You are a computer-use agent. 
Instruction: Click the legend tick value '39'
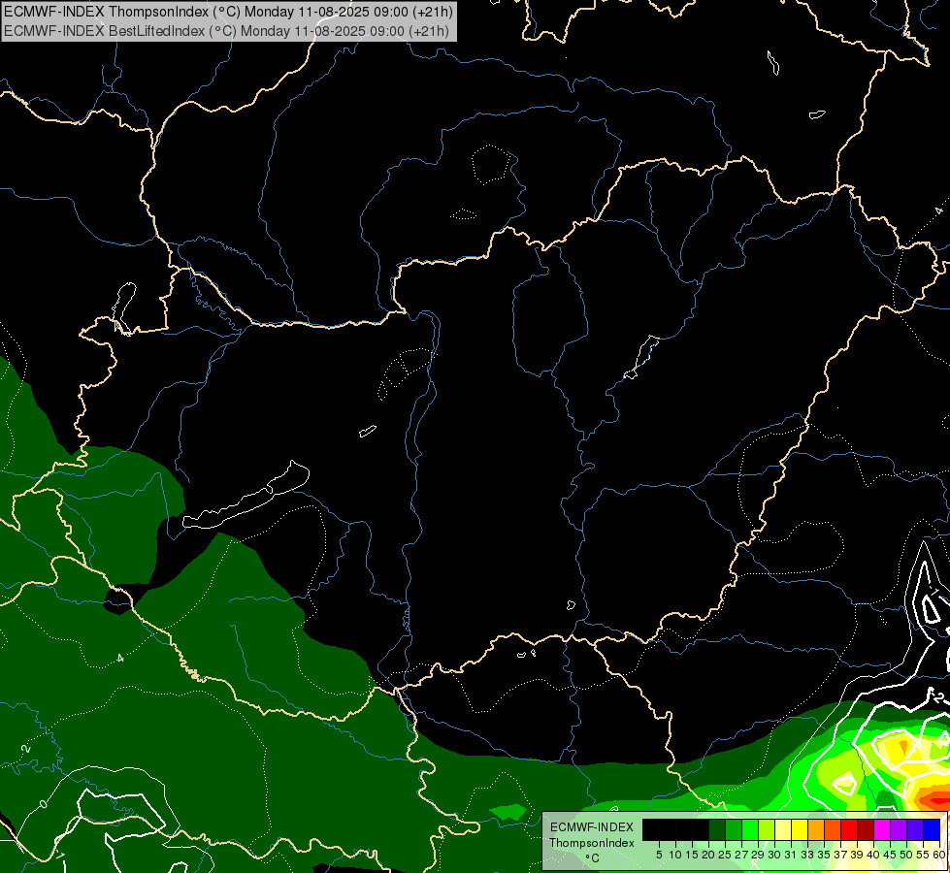click(857, 855)
